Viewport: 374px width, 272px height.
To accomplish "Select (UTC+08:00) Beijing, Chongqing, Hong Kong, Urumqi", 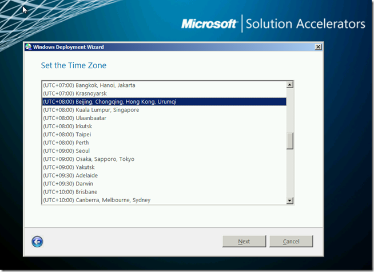I will click(x=164, y=102).
